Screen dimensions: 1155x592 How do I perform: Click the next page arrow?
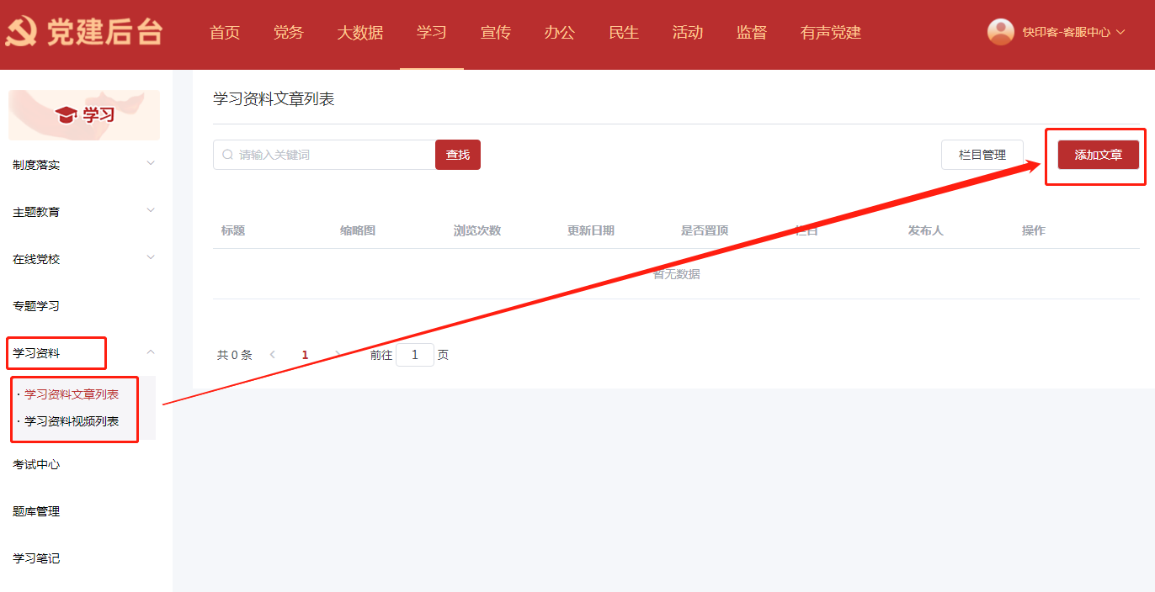[x=338, y=355]
